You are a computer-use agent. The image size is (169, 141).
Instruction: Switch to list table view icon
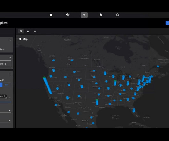pos(35,31)
